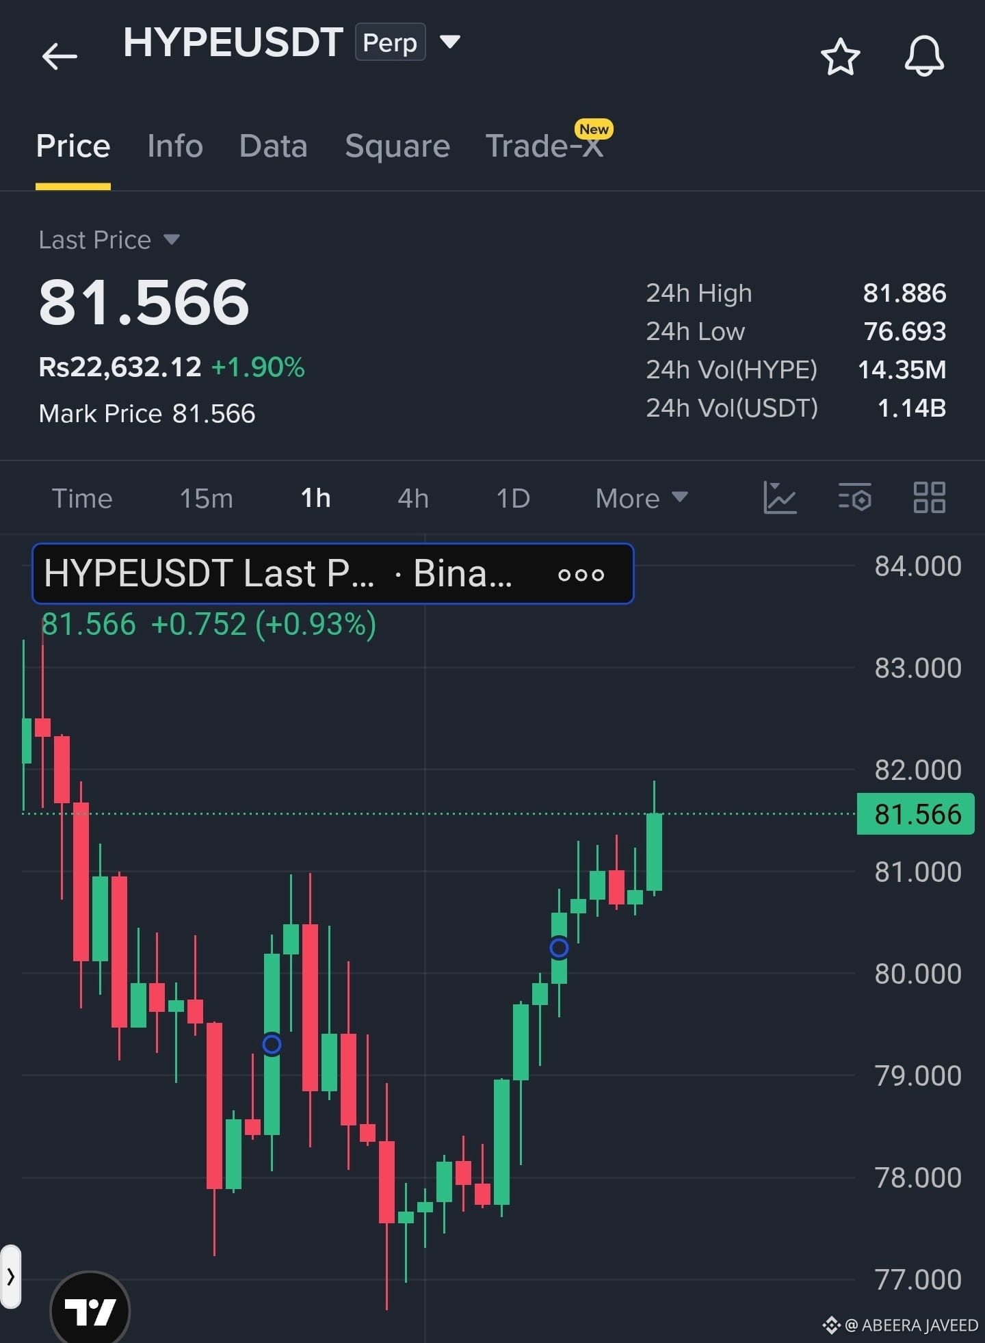Click the HYPEUSDT pair title
Screen dimensions: 985x1343
tap(233, 42)
